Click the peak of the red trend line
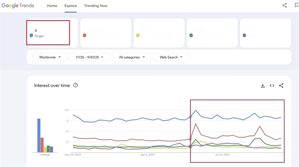The image size is (299, 167). pyautogui.click(x=196, y=123)
